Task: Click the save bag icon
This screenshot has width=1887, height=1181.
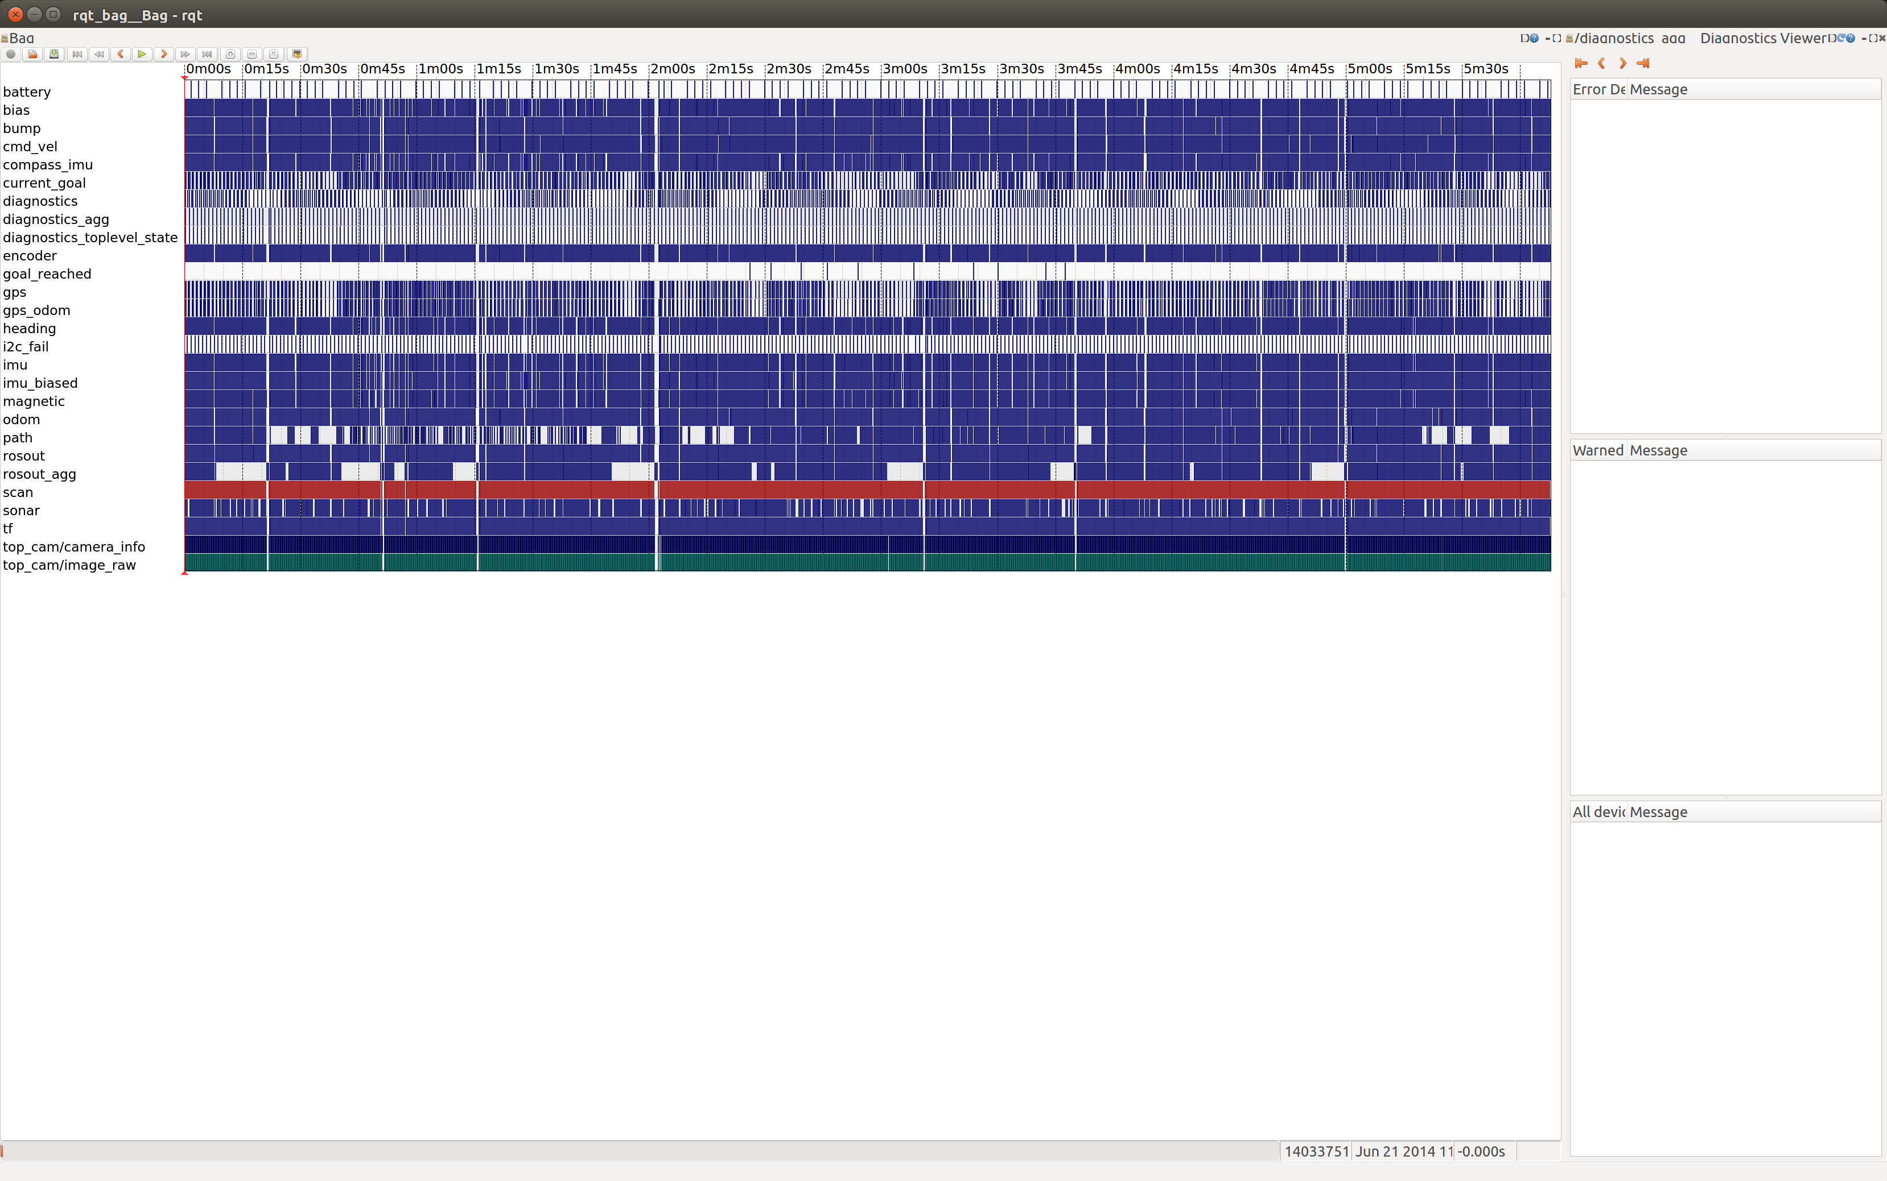Action: point(54,54)
